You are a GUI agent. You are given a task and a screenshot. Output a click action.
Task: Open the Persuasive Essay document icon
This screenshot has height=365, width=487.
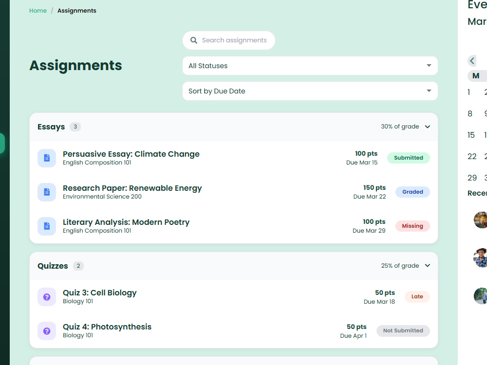(47, 158)
